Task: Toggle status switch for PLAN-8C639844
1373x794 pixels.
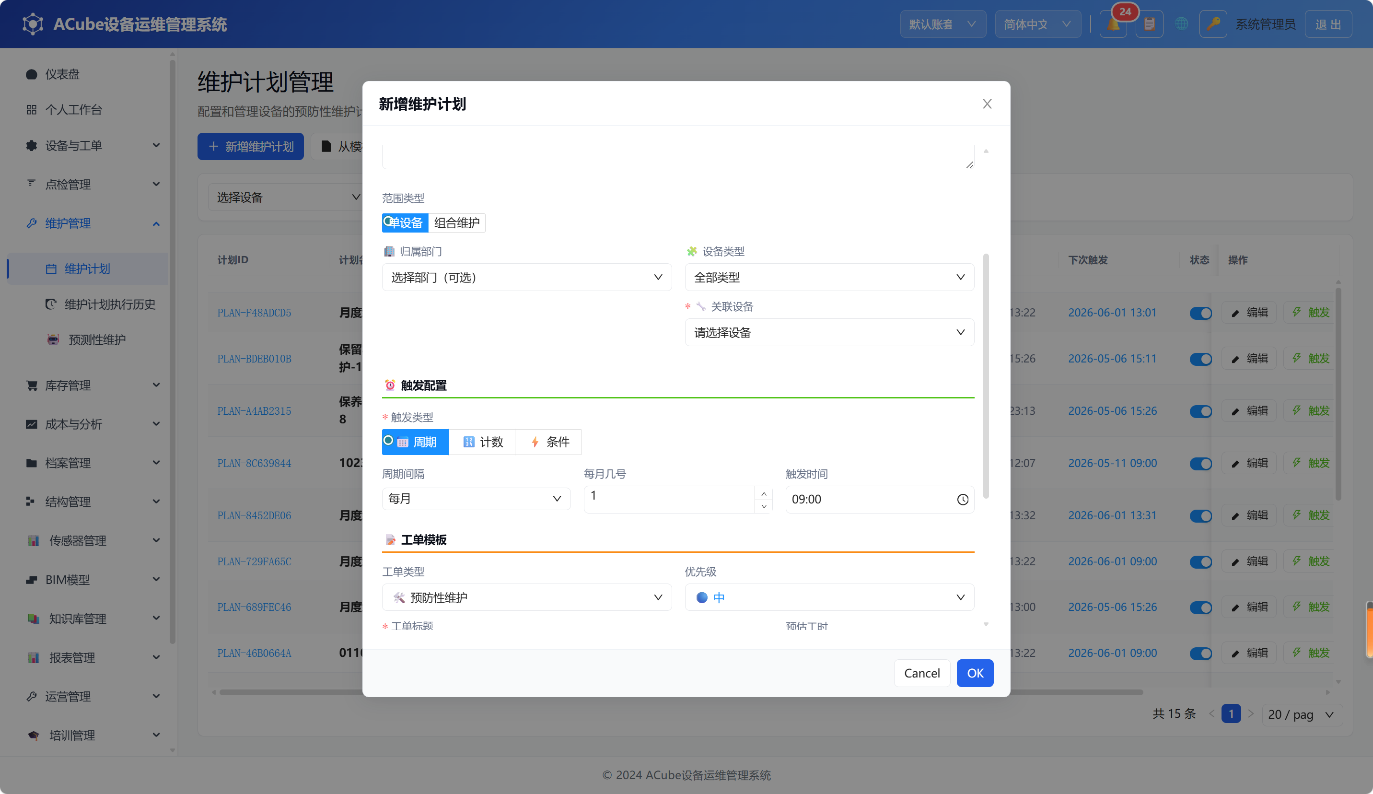Action: 1200,463
